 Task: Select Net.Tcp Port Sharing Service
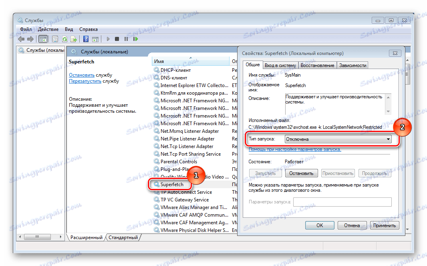click(191, 154)
